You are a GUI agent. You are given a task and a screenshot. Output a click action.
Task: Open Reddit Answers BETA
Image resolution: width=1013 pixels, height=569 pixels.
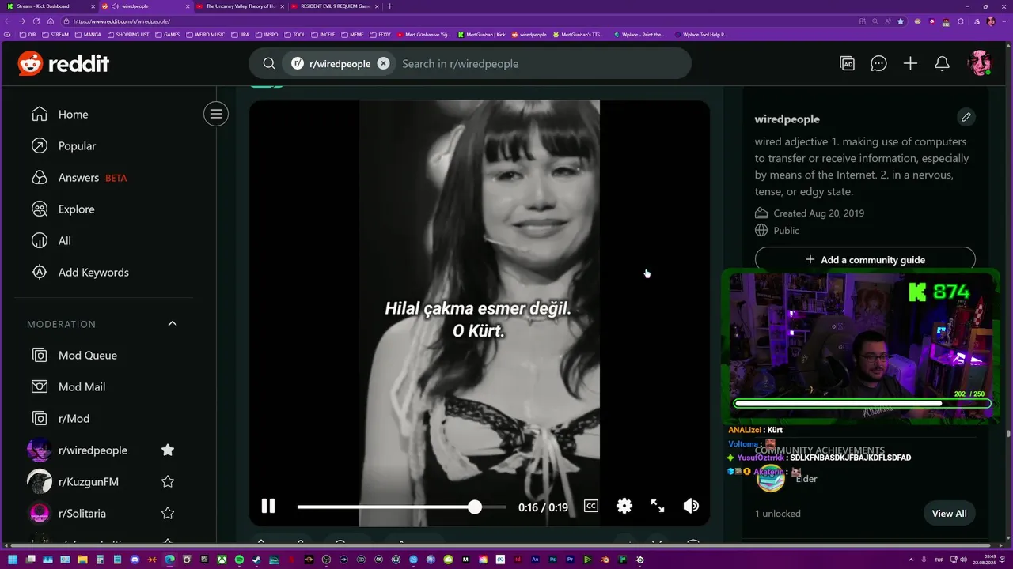[x=79, y=178]
